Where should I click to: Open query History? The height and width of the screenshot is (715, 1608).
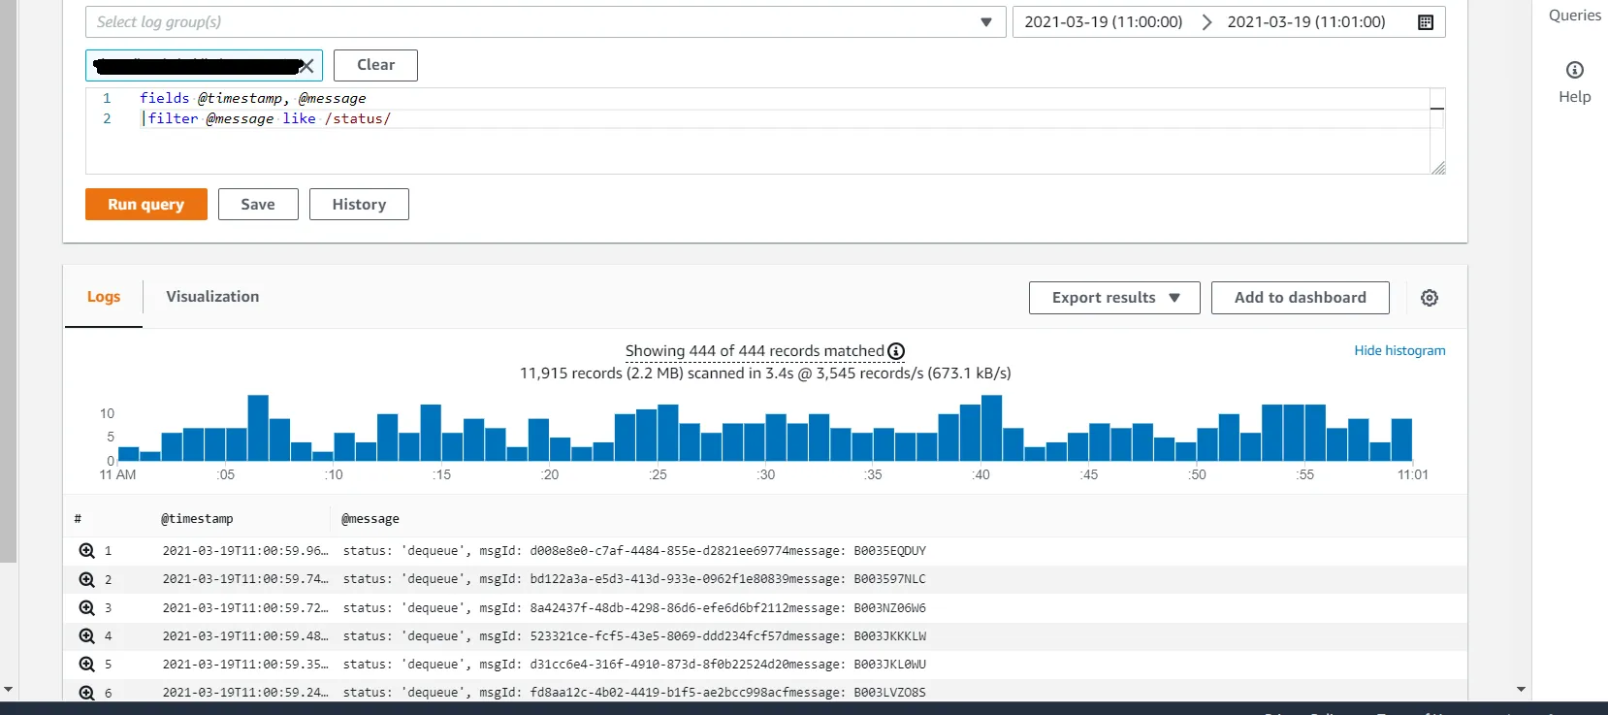[x=359, y=205]
